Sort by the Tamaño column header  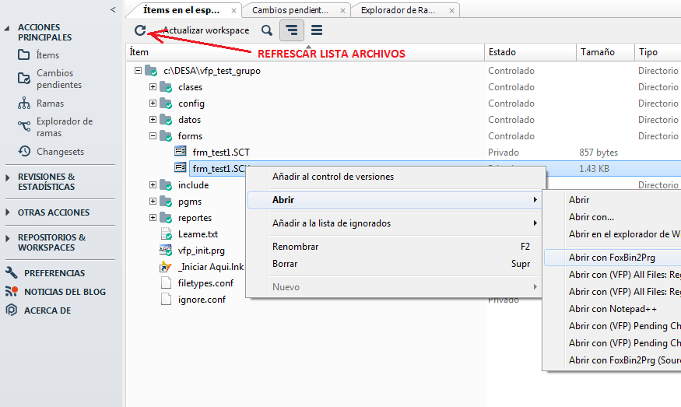point(606,52)
